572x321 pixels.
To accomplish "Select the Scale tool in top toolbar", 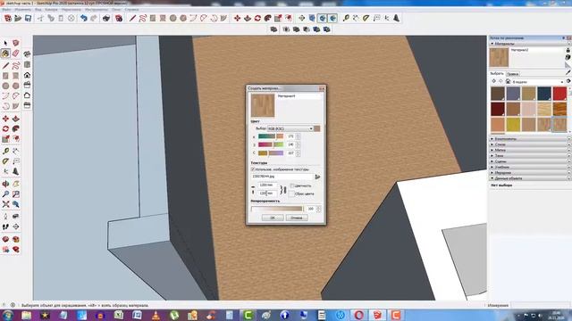I will (278, 18).
